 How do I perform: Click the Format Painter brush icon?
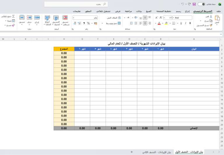click(x=211, y=25)
